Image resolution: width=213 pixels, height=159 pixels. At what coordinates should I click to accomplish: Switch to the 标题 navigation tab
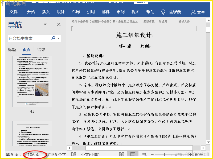click(12, 50)
